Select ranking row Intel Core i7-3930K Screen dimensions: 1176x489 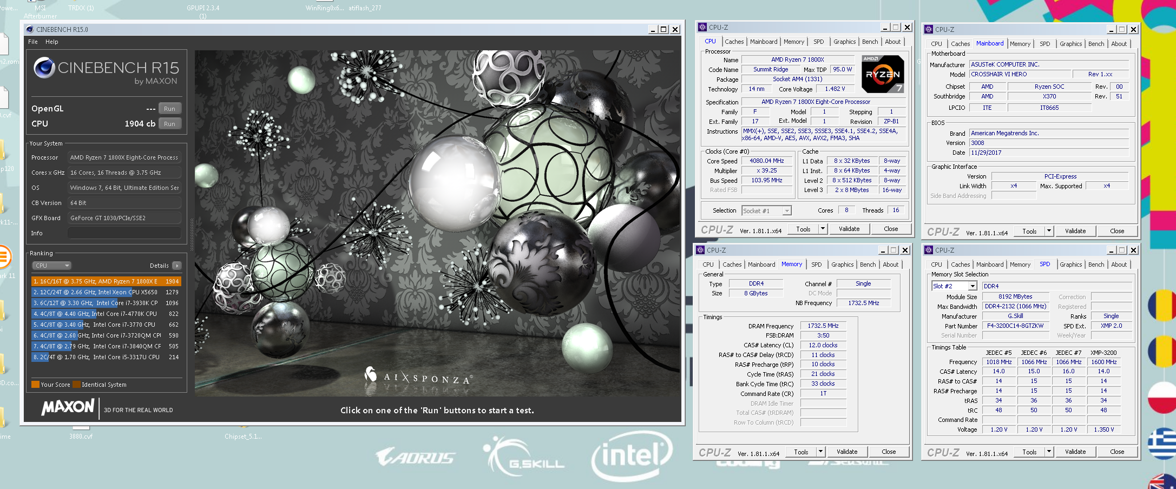pos(106,303)
